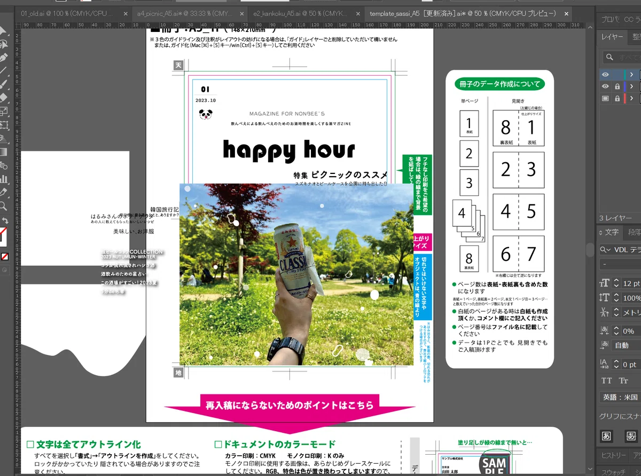The width and height of the screenshot is (641, 476).
Task: Unlock the second (blue) layer
Action: (x=617, y=86)
